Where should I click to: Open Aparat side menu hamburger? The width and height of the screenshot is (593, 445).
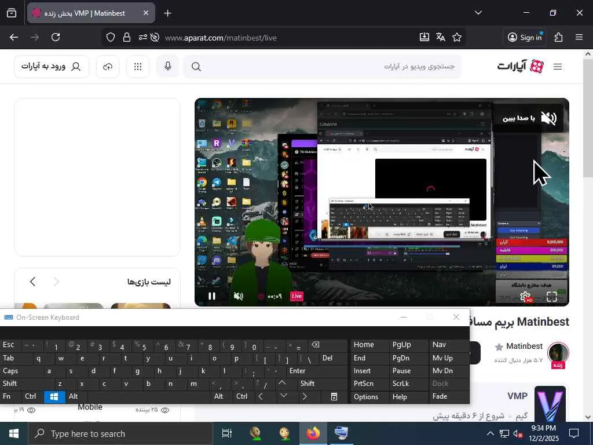click(558, 67)
